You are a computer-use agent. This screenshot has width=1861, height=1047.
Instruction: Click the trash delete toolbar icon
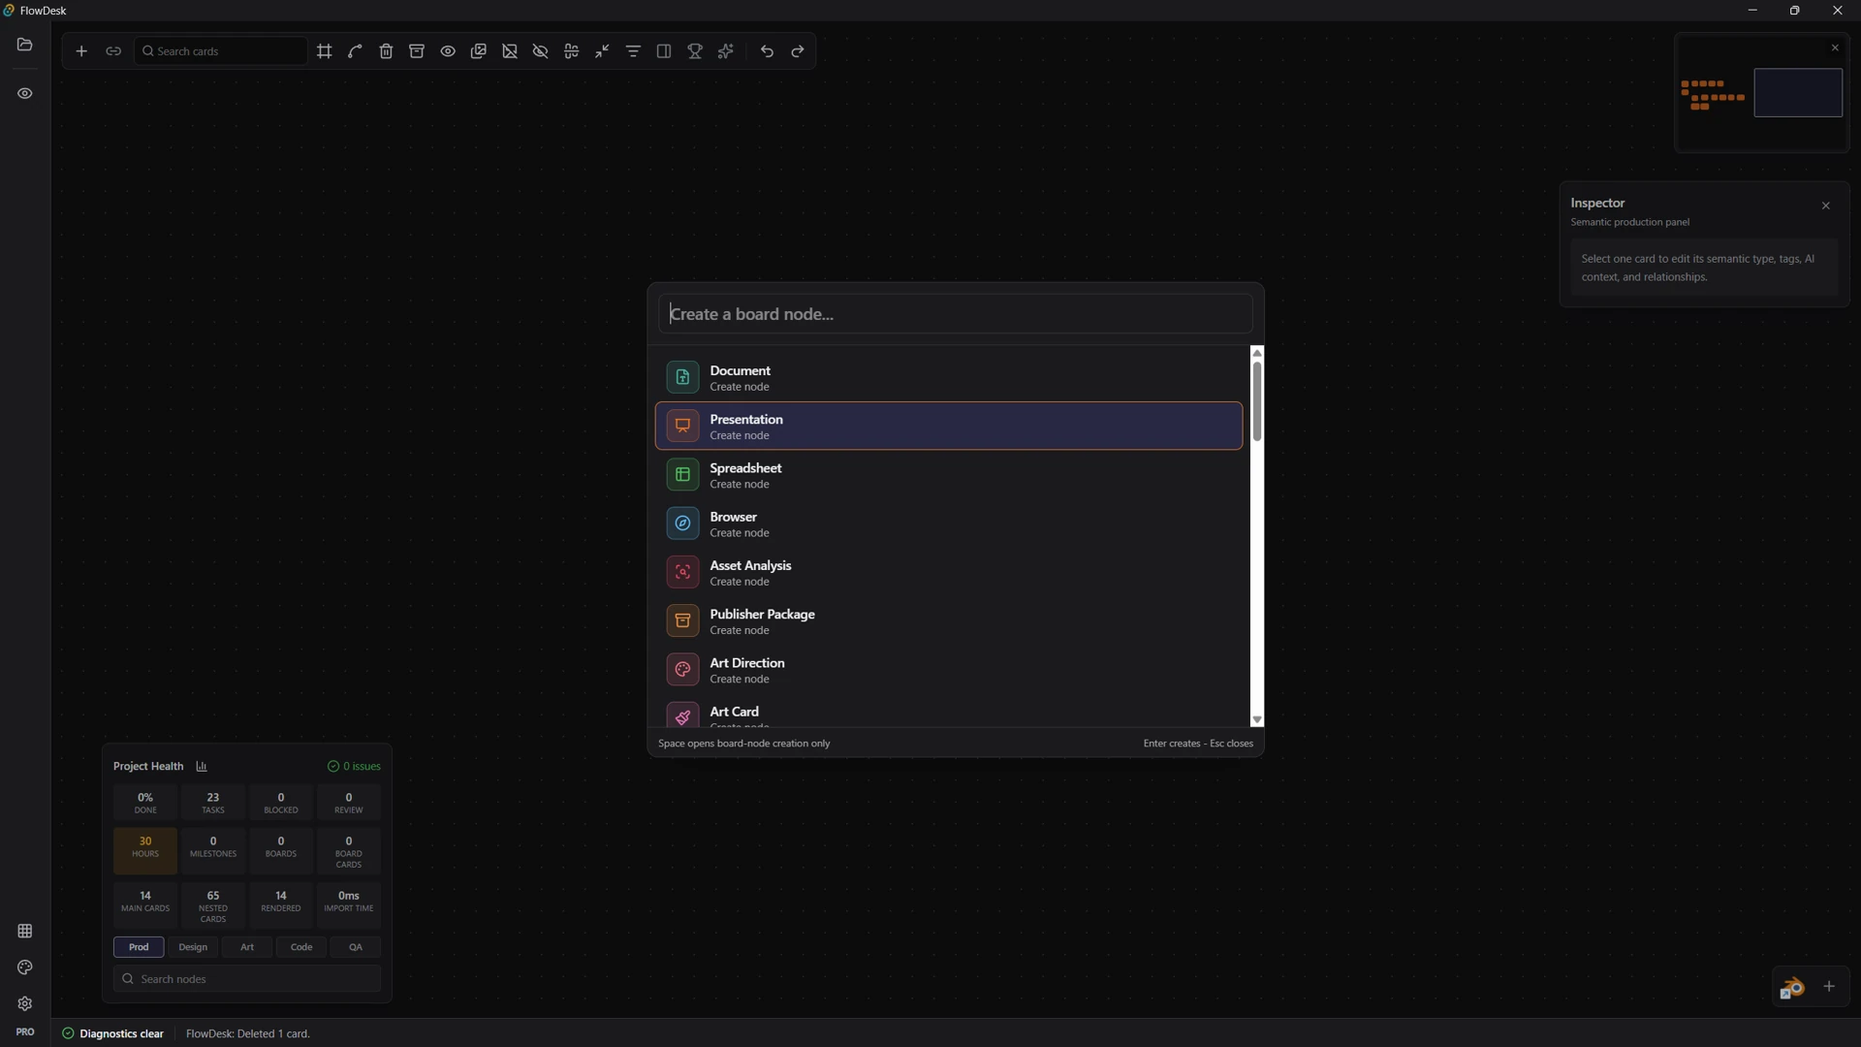pyautogui.click(x=387, y=51)
